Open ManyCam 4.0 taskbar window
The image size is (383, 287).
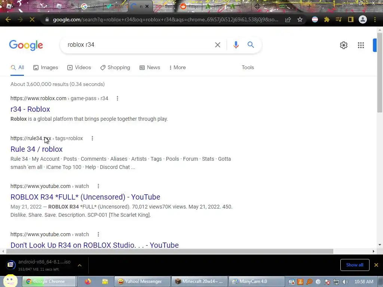pyautogui.click(x=257, y=281)
